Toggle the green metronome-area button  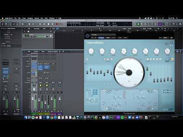pyautogui.click(x=138, y=24)
